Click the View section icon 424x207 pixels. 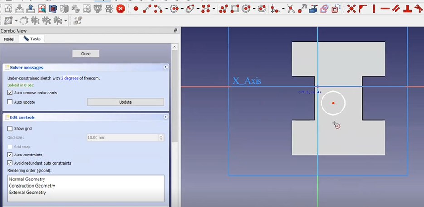(x=53, y=9)
